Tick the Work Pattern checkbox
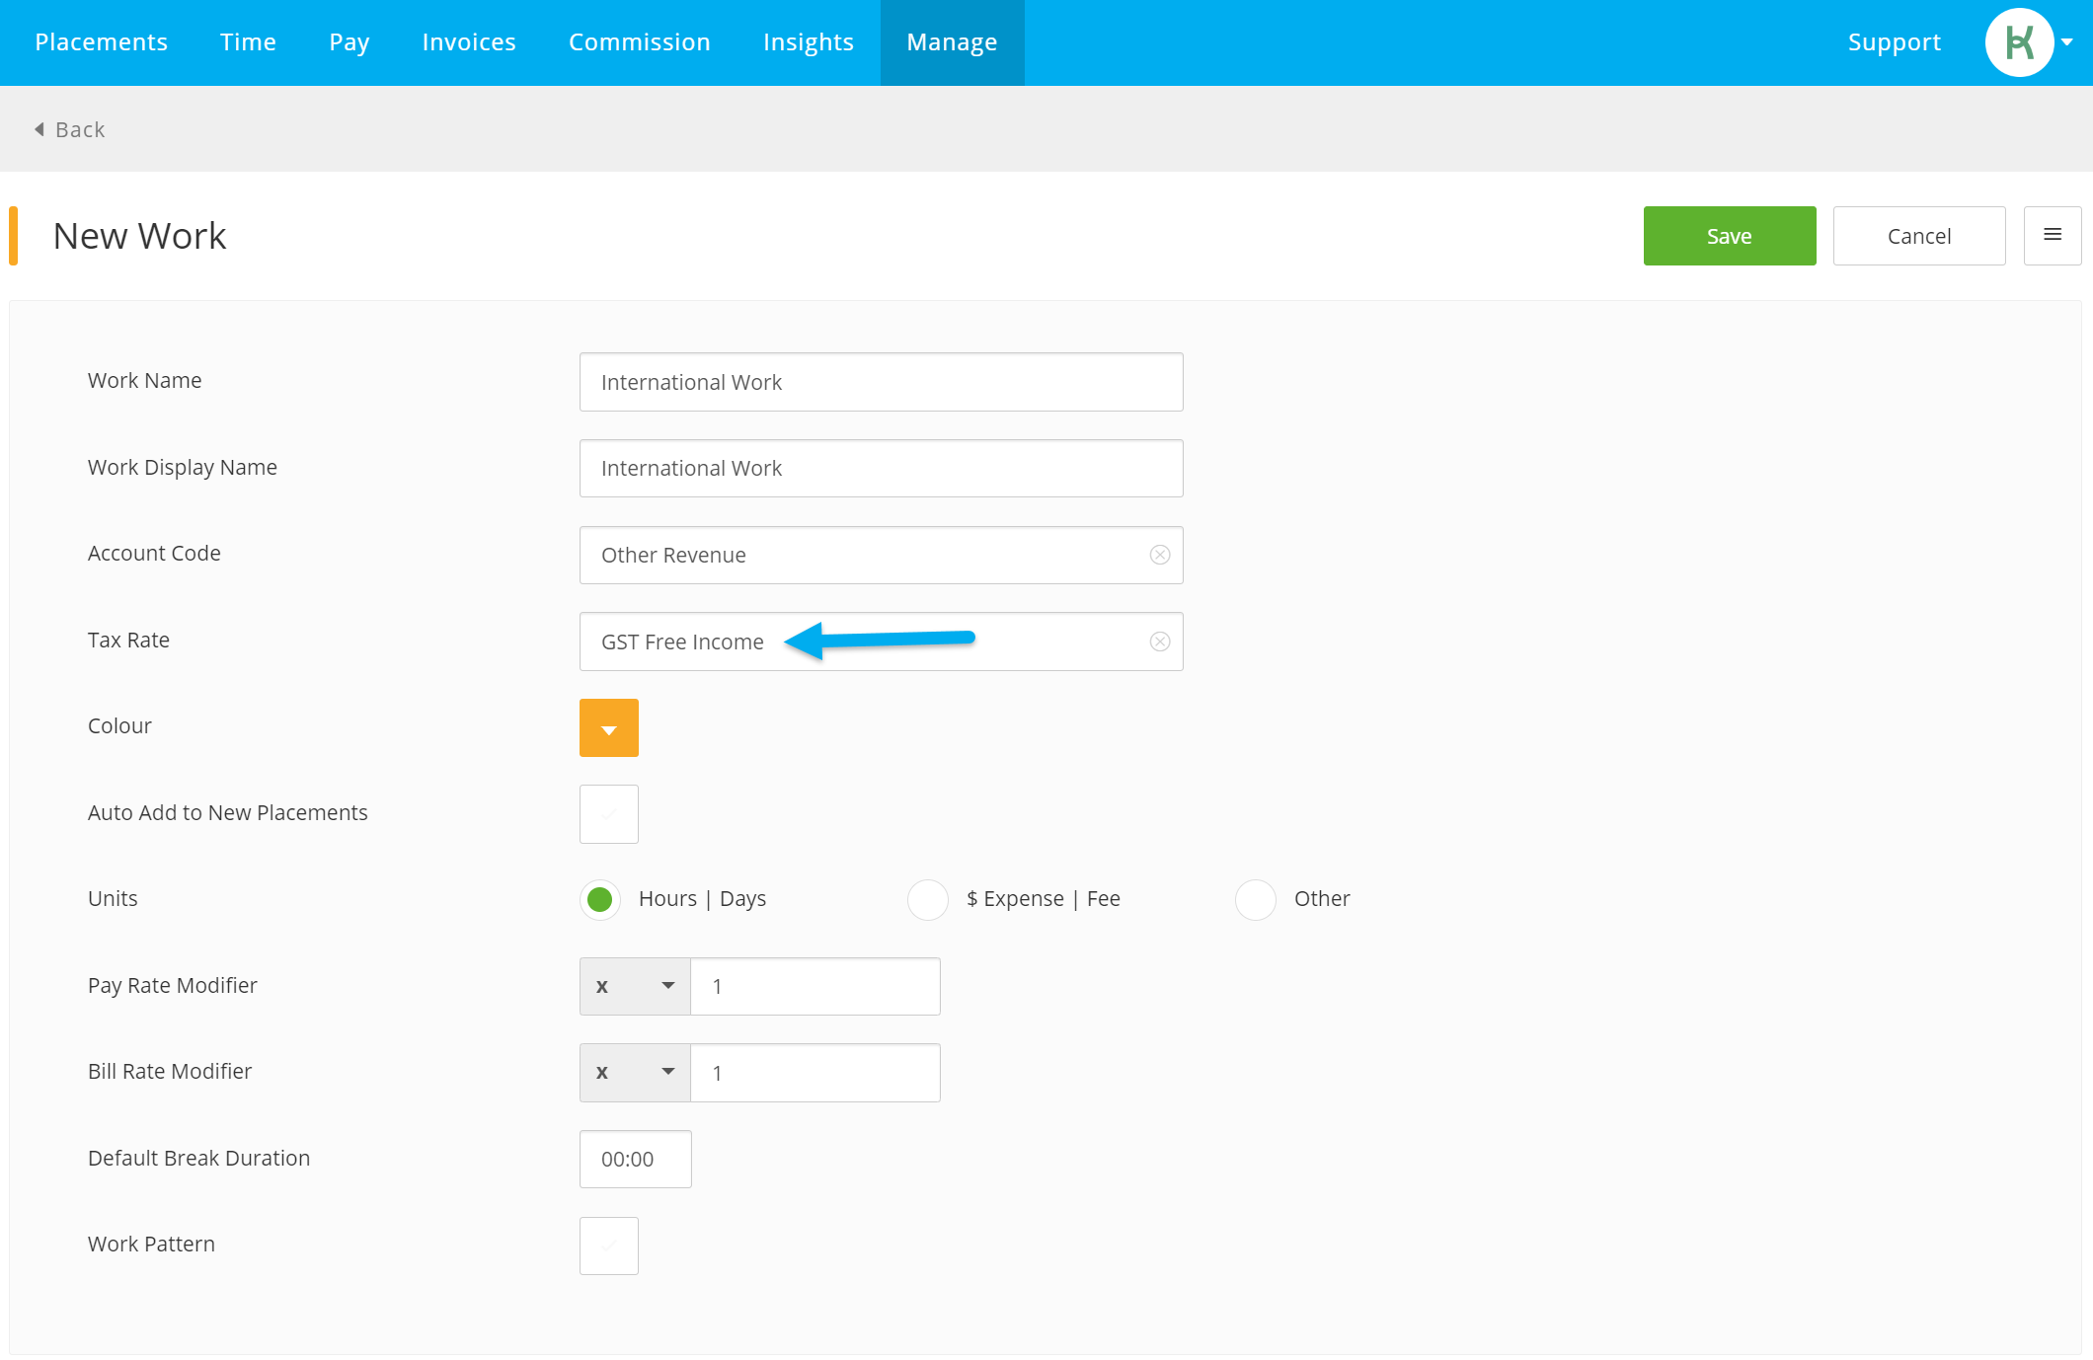 coord(609,1246)
